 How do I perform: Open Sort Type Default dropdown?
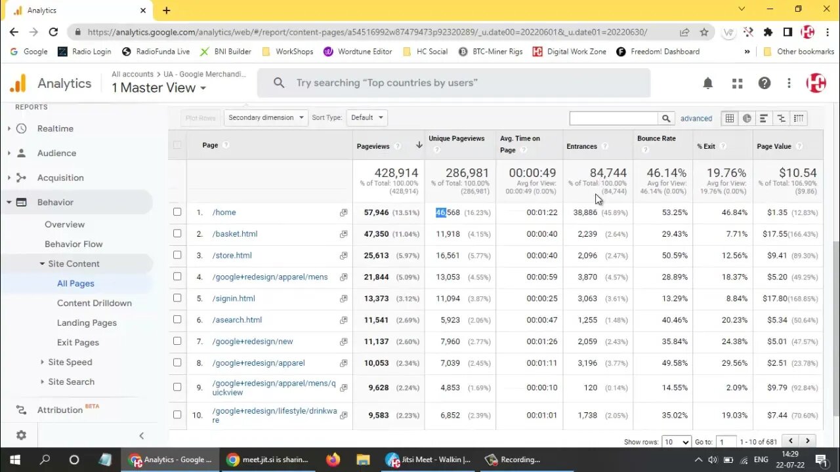click(366, 118)
